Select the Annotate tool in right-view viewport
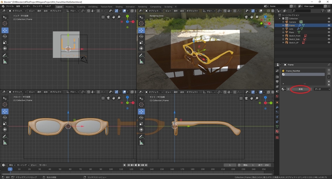 click(x=141, y=136)
